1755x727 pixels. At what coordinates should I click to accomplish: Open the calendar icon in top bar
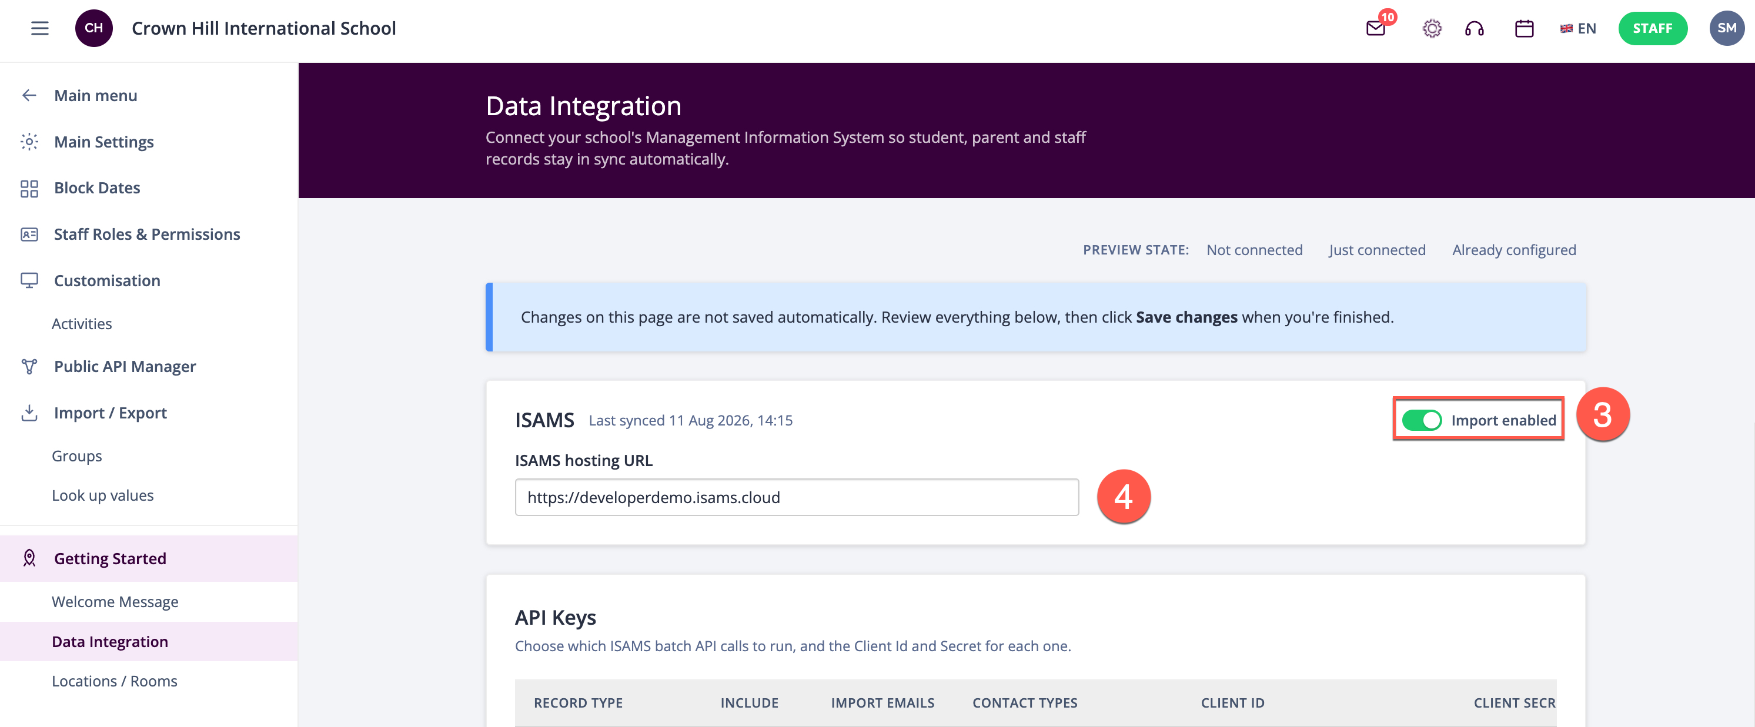pyautogui.click(x=1524, y=28)
